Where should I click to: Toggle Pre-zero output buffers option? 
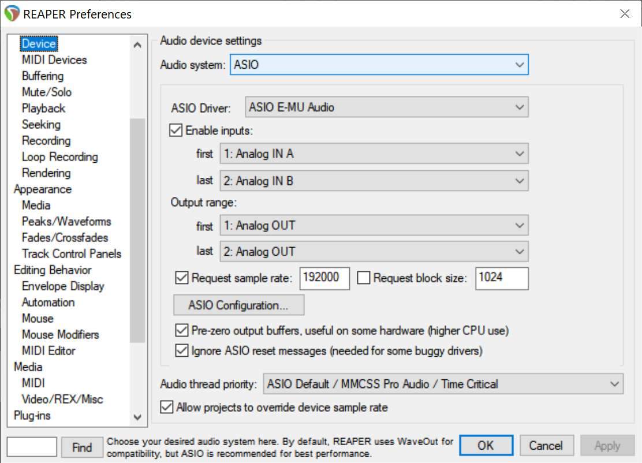tap(182, 331)
